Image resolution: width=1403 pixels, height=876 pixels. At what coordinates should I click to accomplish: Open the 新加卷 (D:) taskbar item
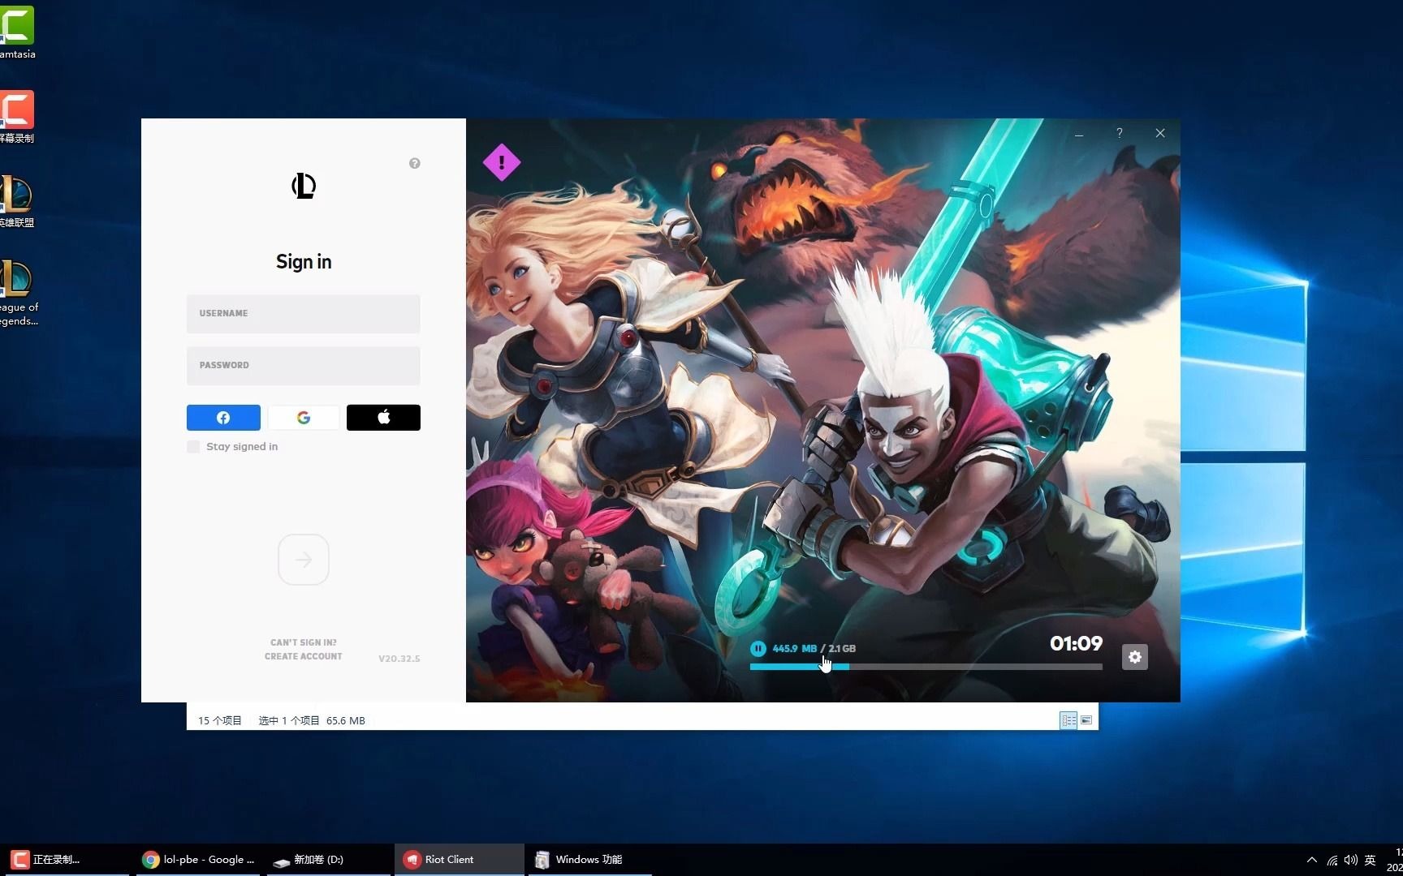pyautogui.click(x=329, y=860)
